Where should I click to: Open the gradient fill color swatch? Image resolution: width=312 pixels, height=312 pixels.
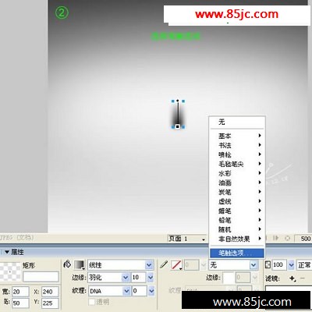pyautogui.click(x=80, y=265)
